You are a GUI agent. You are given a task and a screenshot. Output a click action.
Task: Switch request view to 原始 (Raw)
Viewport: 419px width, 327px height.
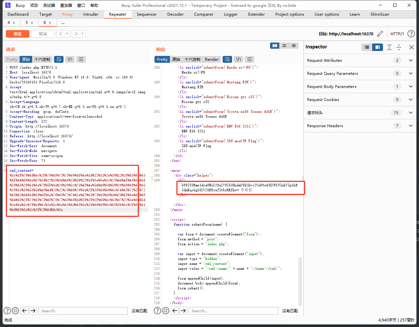(x=26, y=59)
